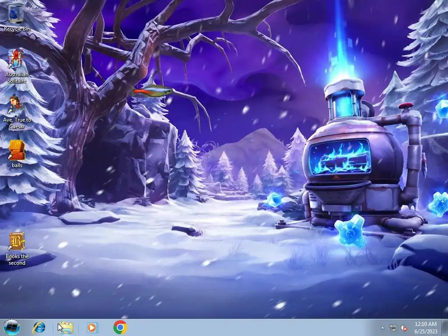Launch Google Chrome from the taskbar
The image size is (448, 336).
click(120, 327)
